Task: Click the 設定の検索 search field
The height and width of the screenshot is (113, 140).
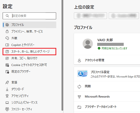Action: pos(29,16)
